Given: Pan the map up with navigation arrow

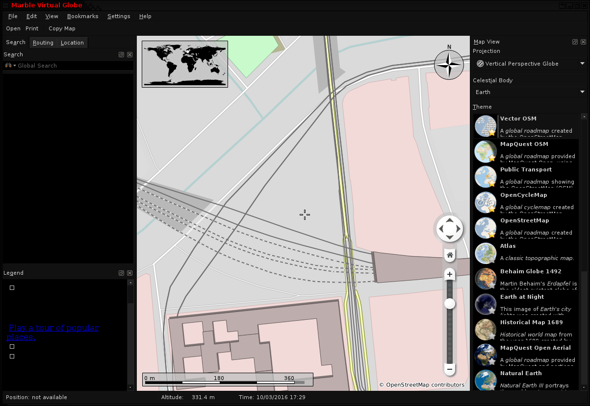Looking at the screenshot, I should 450,220.
